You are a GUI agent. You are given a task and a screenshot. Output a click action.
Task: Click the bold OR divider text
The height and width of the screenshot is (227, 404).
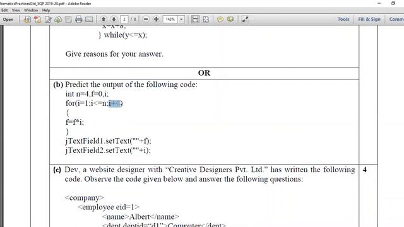pyautogui.click(x=204, y=73)
